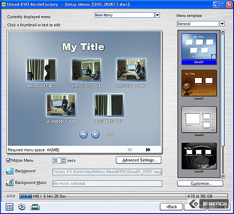Click the dmf050517-004 caption text

(86, 86)
